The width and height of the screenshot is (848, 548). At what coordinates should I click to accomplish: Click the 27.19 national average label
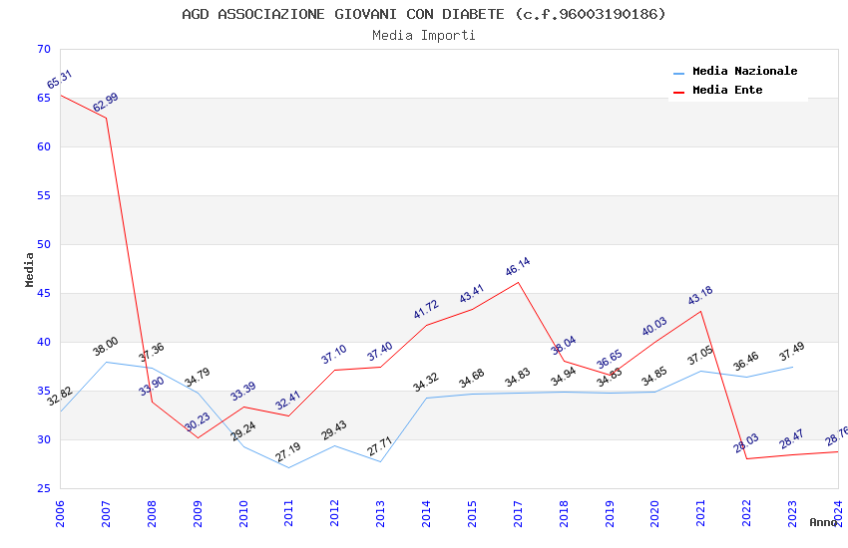tap(287, 452)
